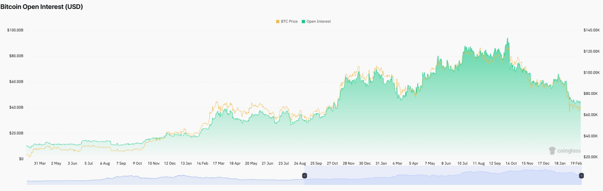Click the coinglass watermark logo icon
This screenshot has height=191, width=603.
point(552,151)
